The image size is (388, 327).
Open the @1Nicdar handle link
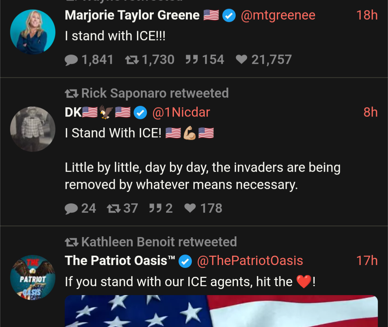tap(181, 112)
